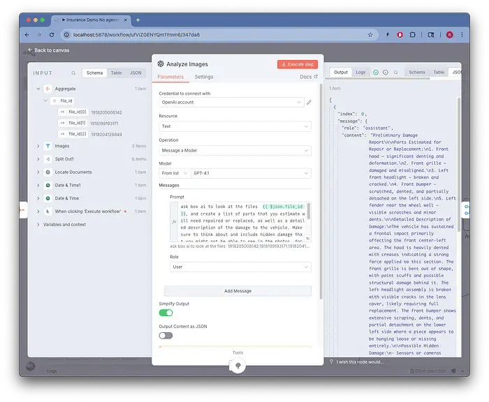Open the browser extensions puzzle icon

coord(412,35)
